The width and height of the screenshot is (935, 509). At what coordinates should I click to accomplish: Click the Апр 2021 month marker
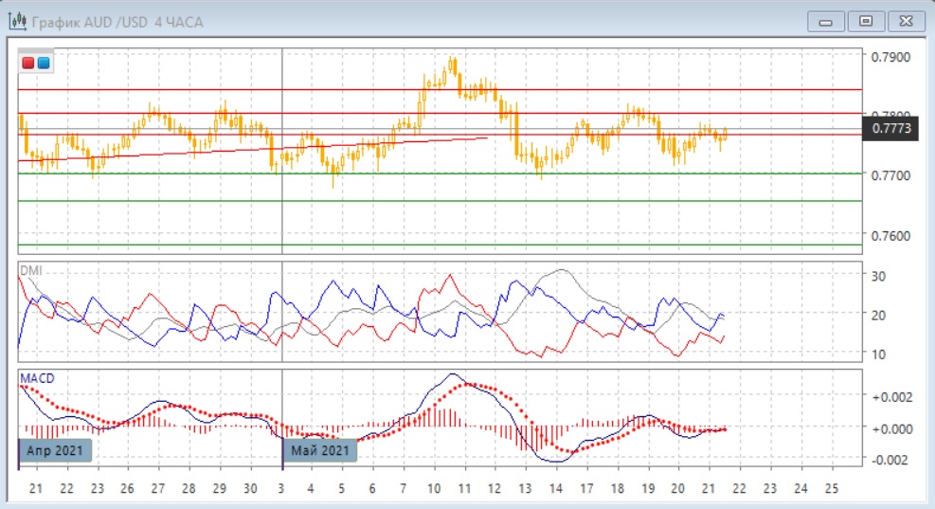pos(56,450)
